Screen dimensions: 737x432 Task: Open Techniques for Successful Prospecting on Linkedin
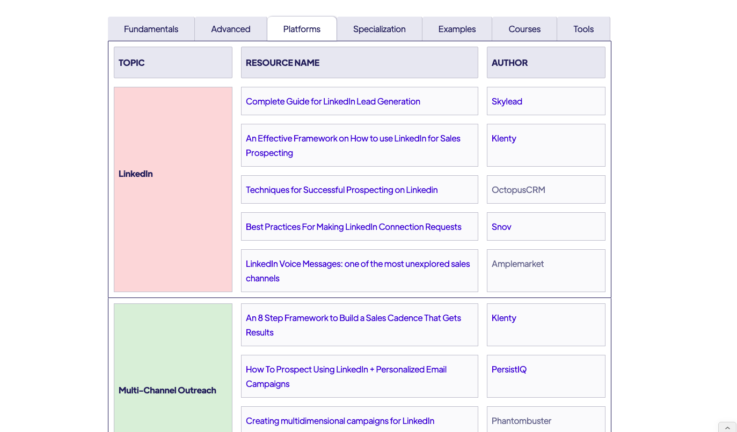click(x=342, y=190)
